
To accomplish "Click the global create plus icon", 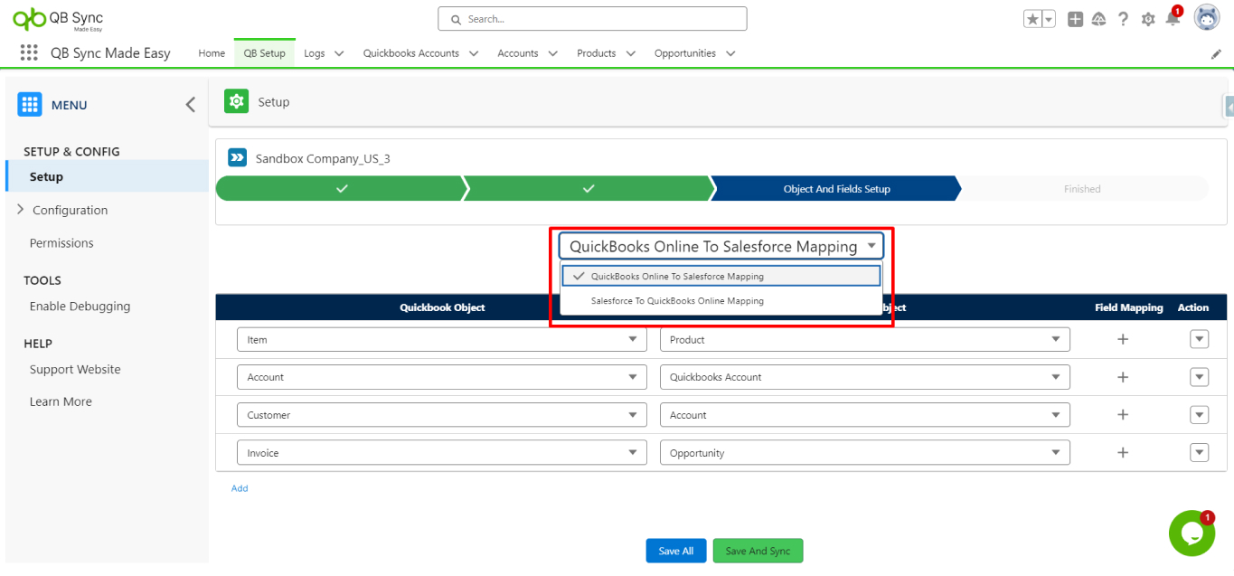I will point(1075,19).
